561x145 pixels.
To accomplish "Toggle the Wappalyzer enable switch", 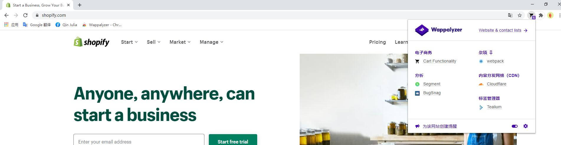I will pyautogui.click(x=514, y=126).
